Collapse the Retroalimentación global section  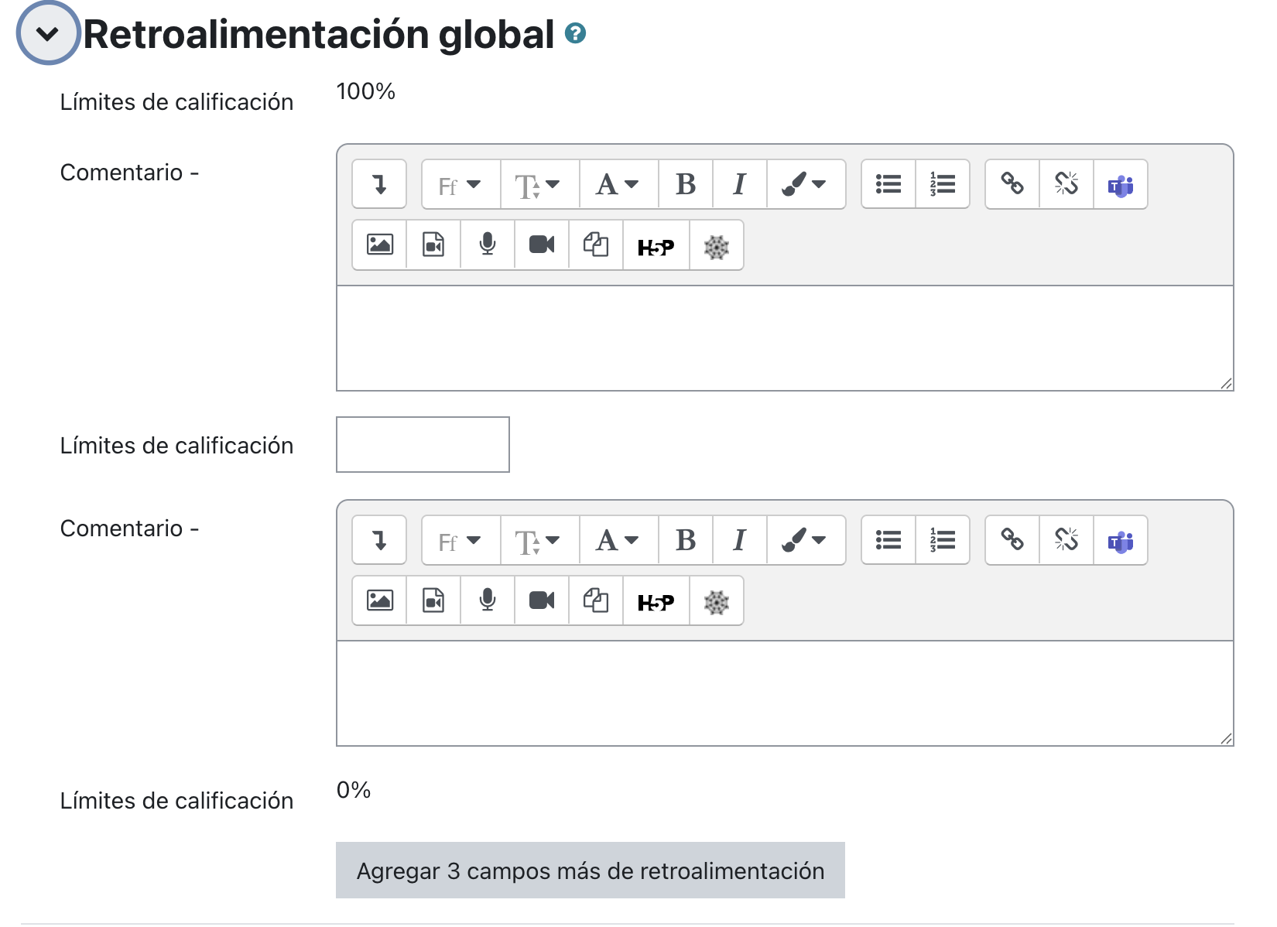[48, 33]
